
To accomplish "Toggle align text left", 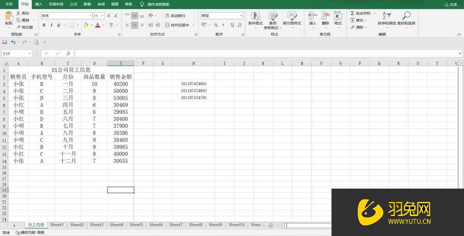I will (x=127, y=25).
